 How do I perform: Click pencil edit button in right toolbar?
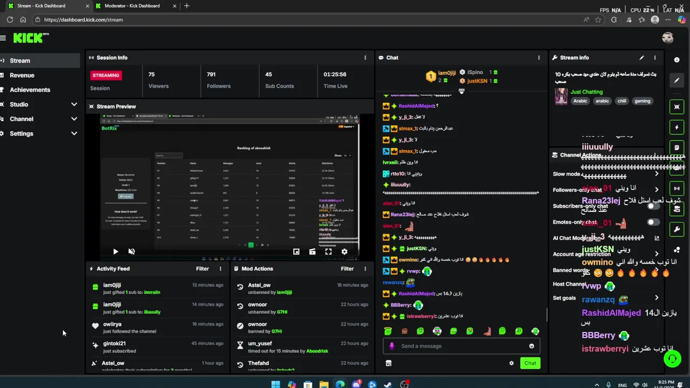677,80
